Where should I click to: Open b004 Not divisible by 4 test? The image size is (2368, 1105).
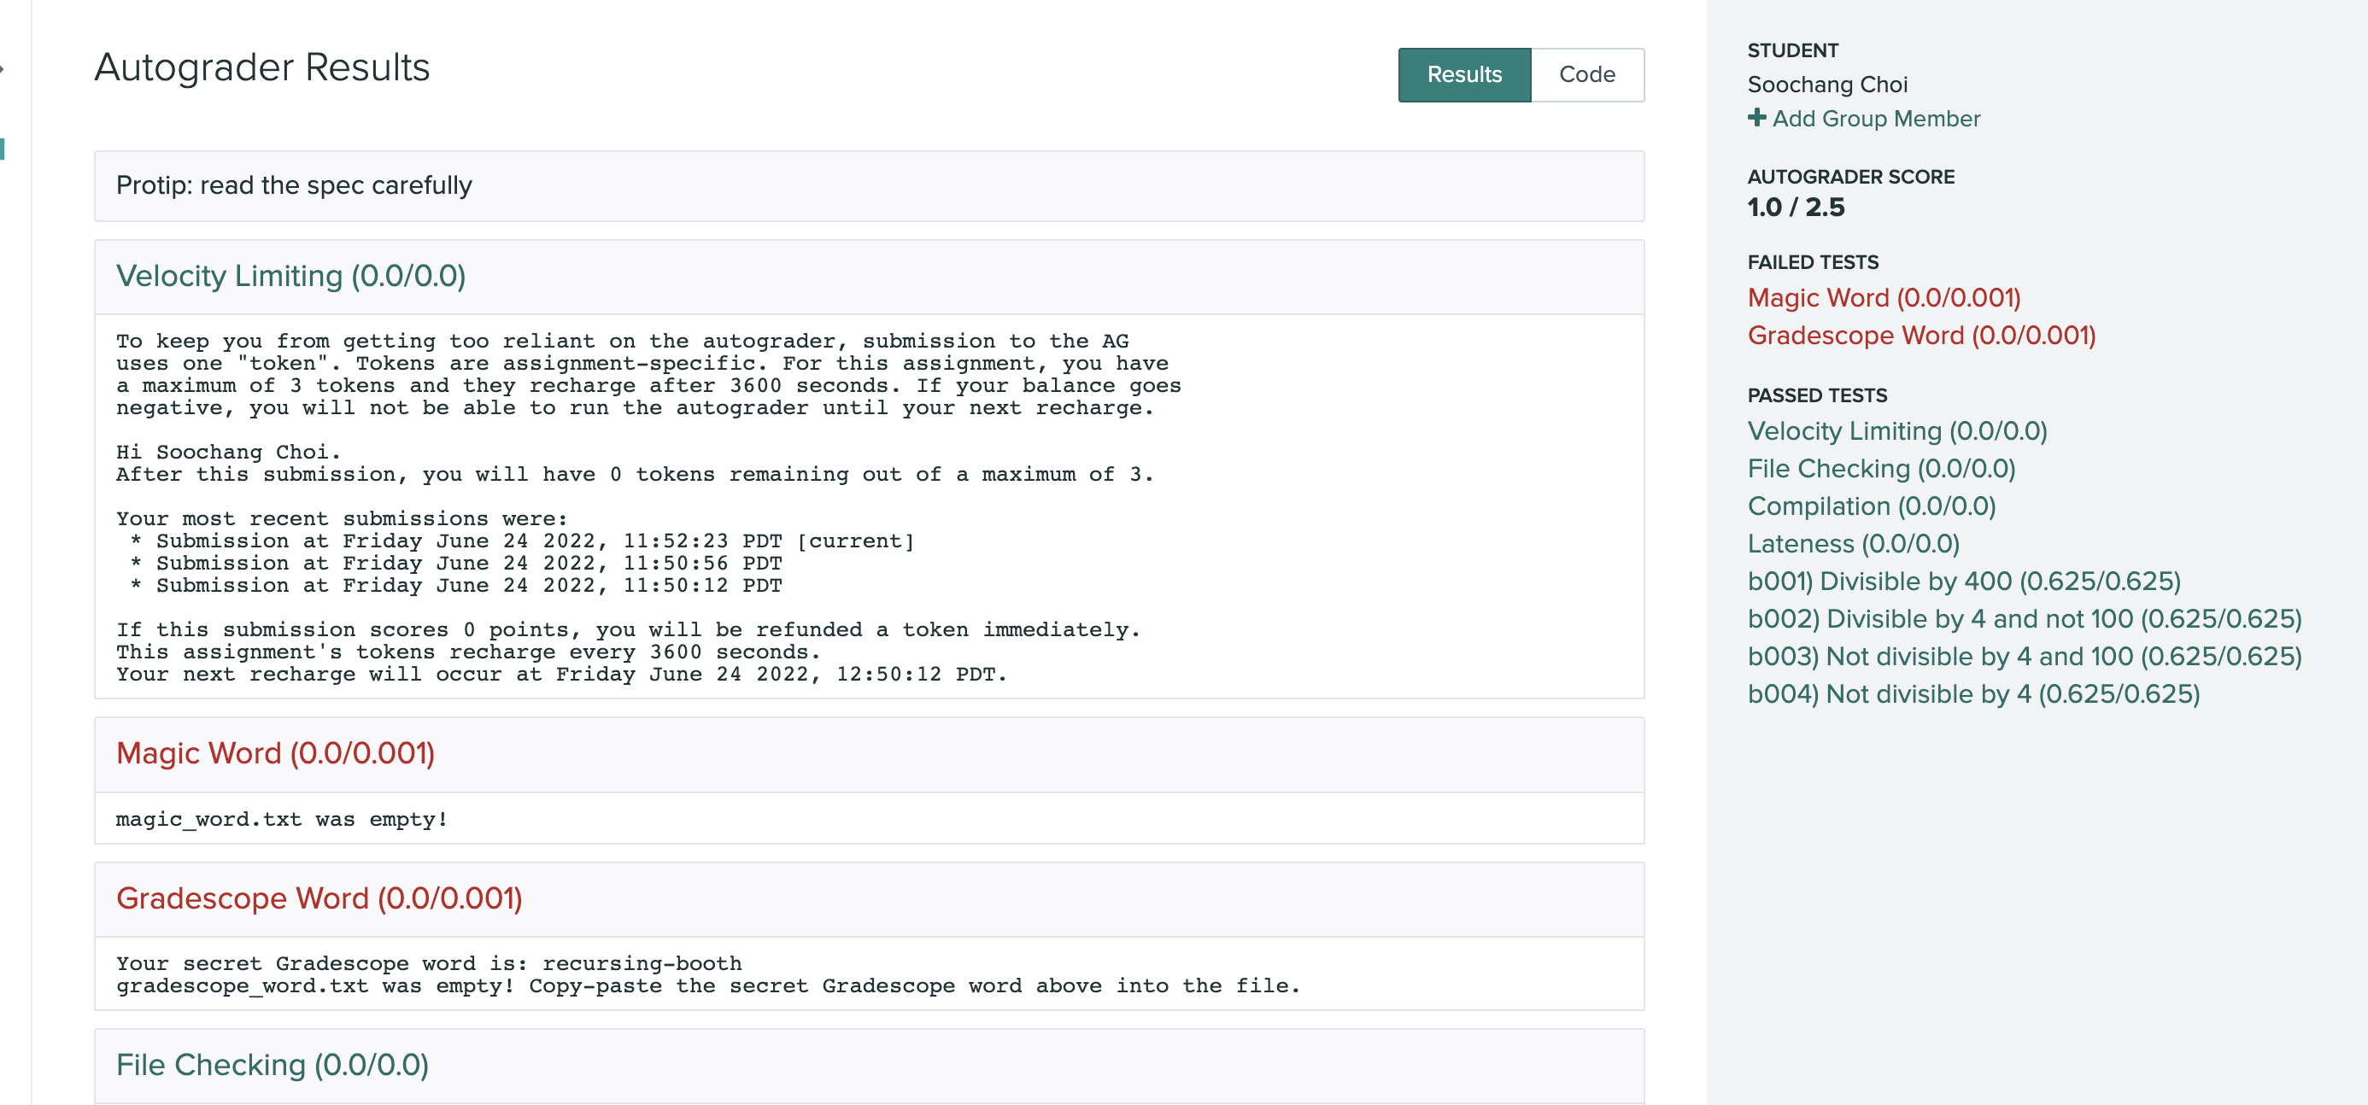tap(1972, 694)
